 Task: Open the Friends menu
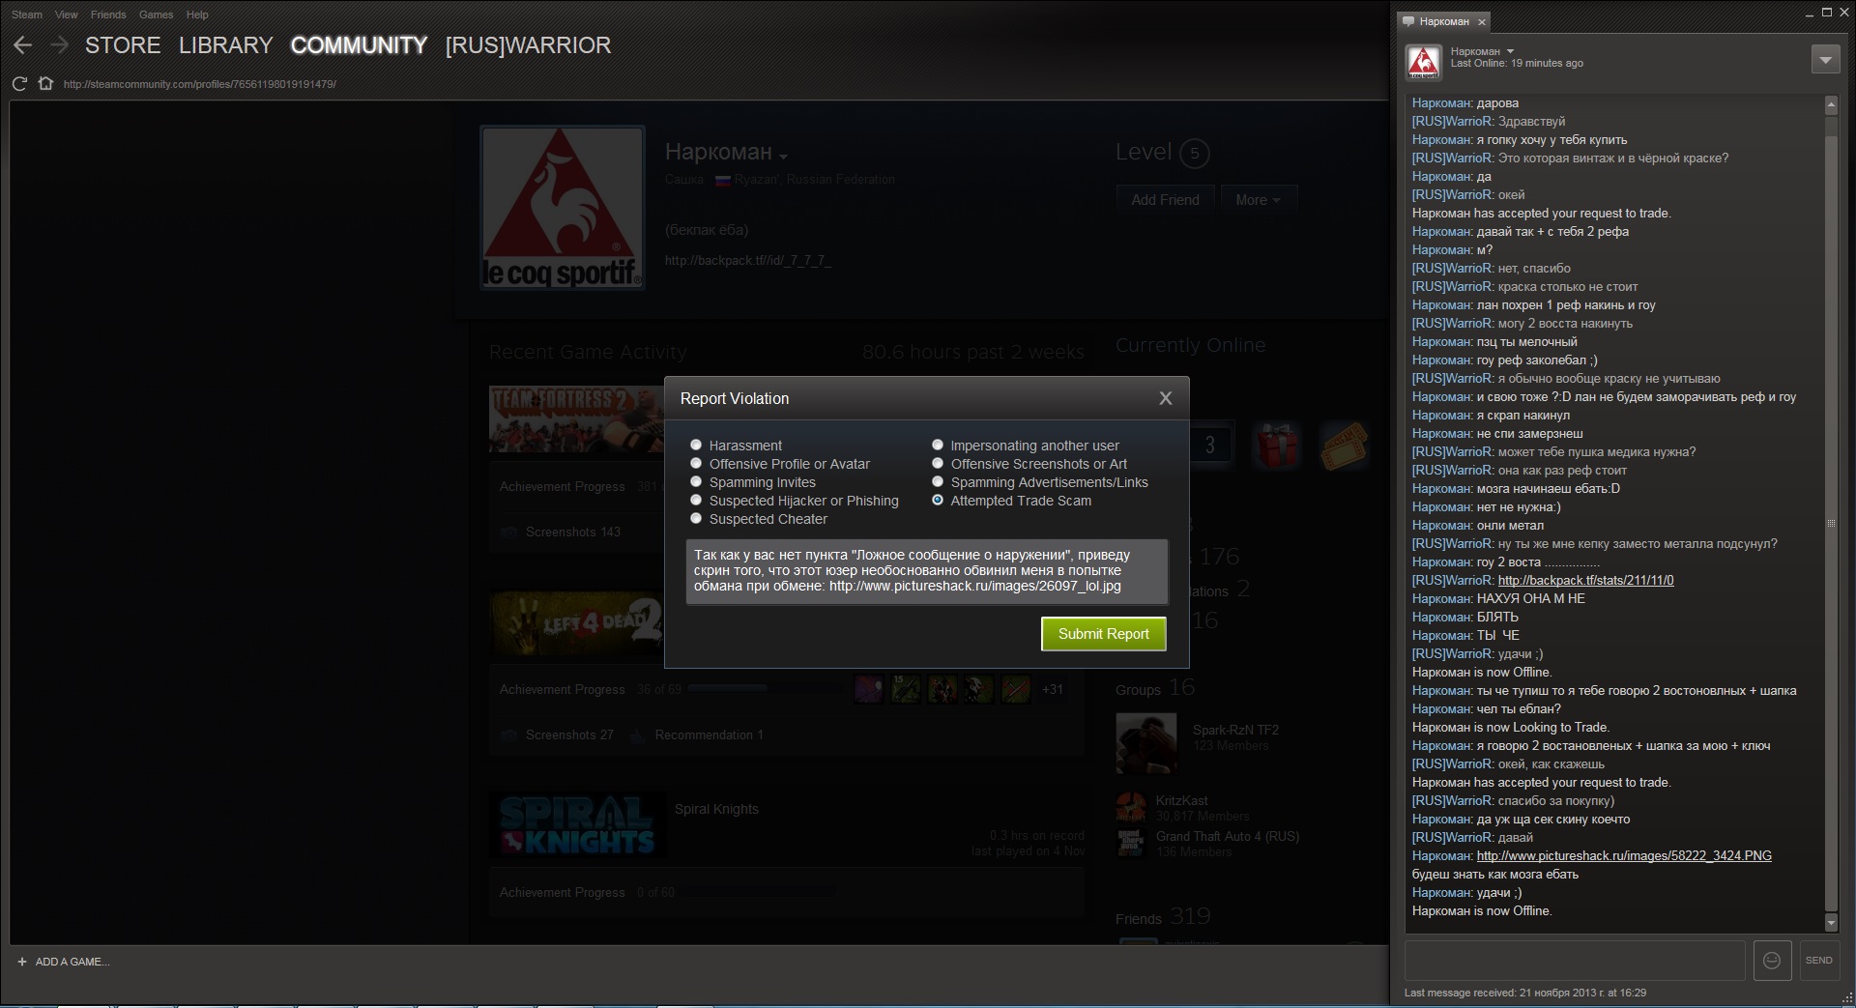tap(108, 14)
